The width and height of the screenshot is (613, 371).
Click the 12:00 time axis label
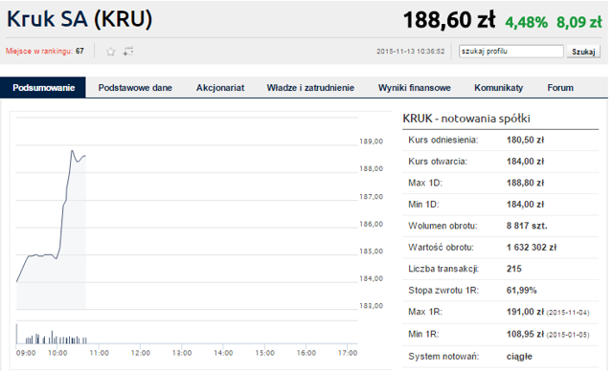(x=141, y=353)
